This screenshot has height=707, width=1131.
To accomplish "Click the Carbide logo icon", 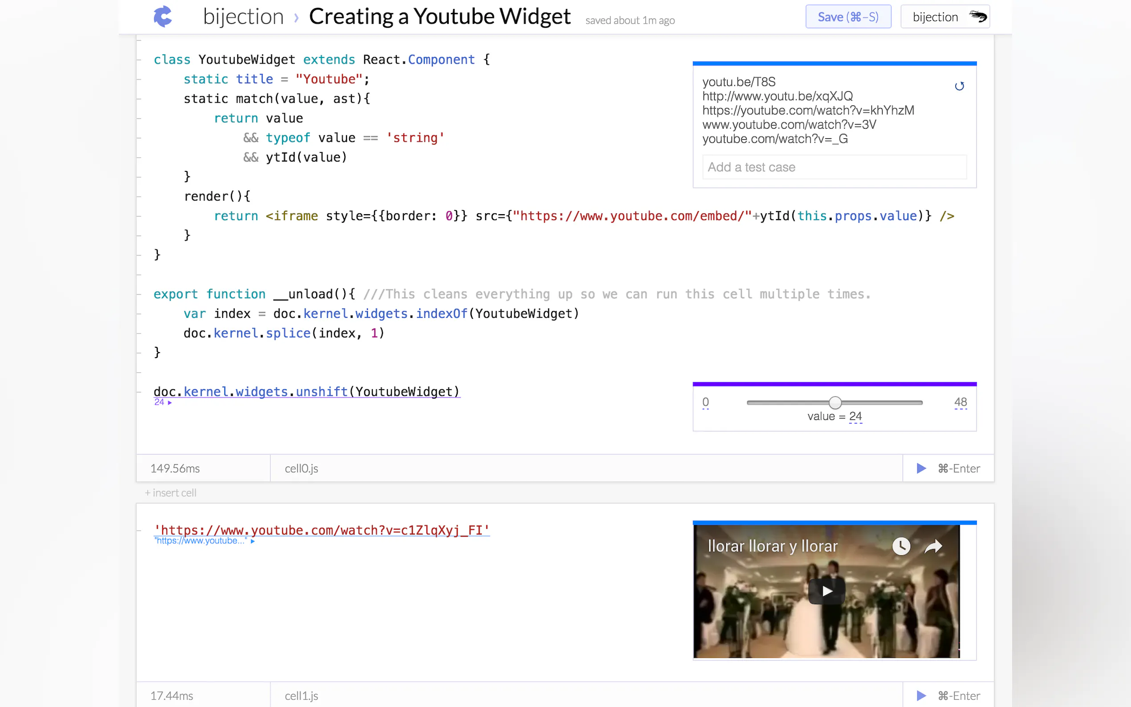I will (x=163, y=17).
